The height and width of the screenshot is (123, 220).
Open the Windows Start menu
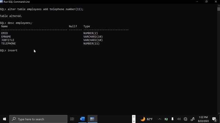4,119
